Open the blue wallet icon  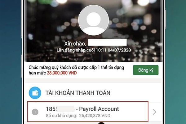coord(35,93)
